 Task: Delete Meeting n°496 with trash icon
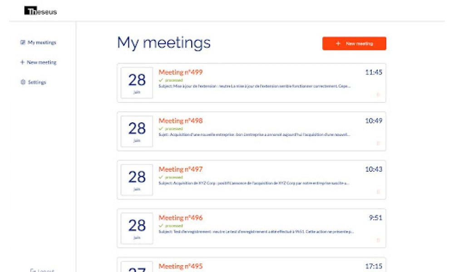click(378, 240)
